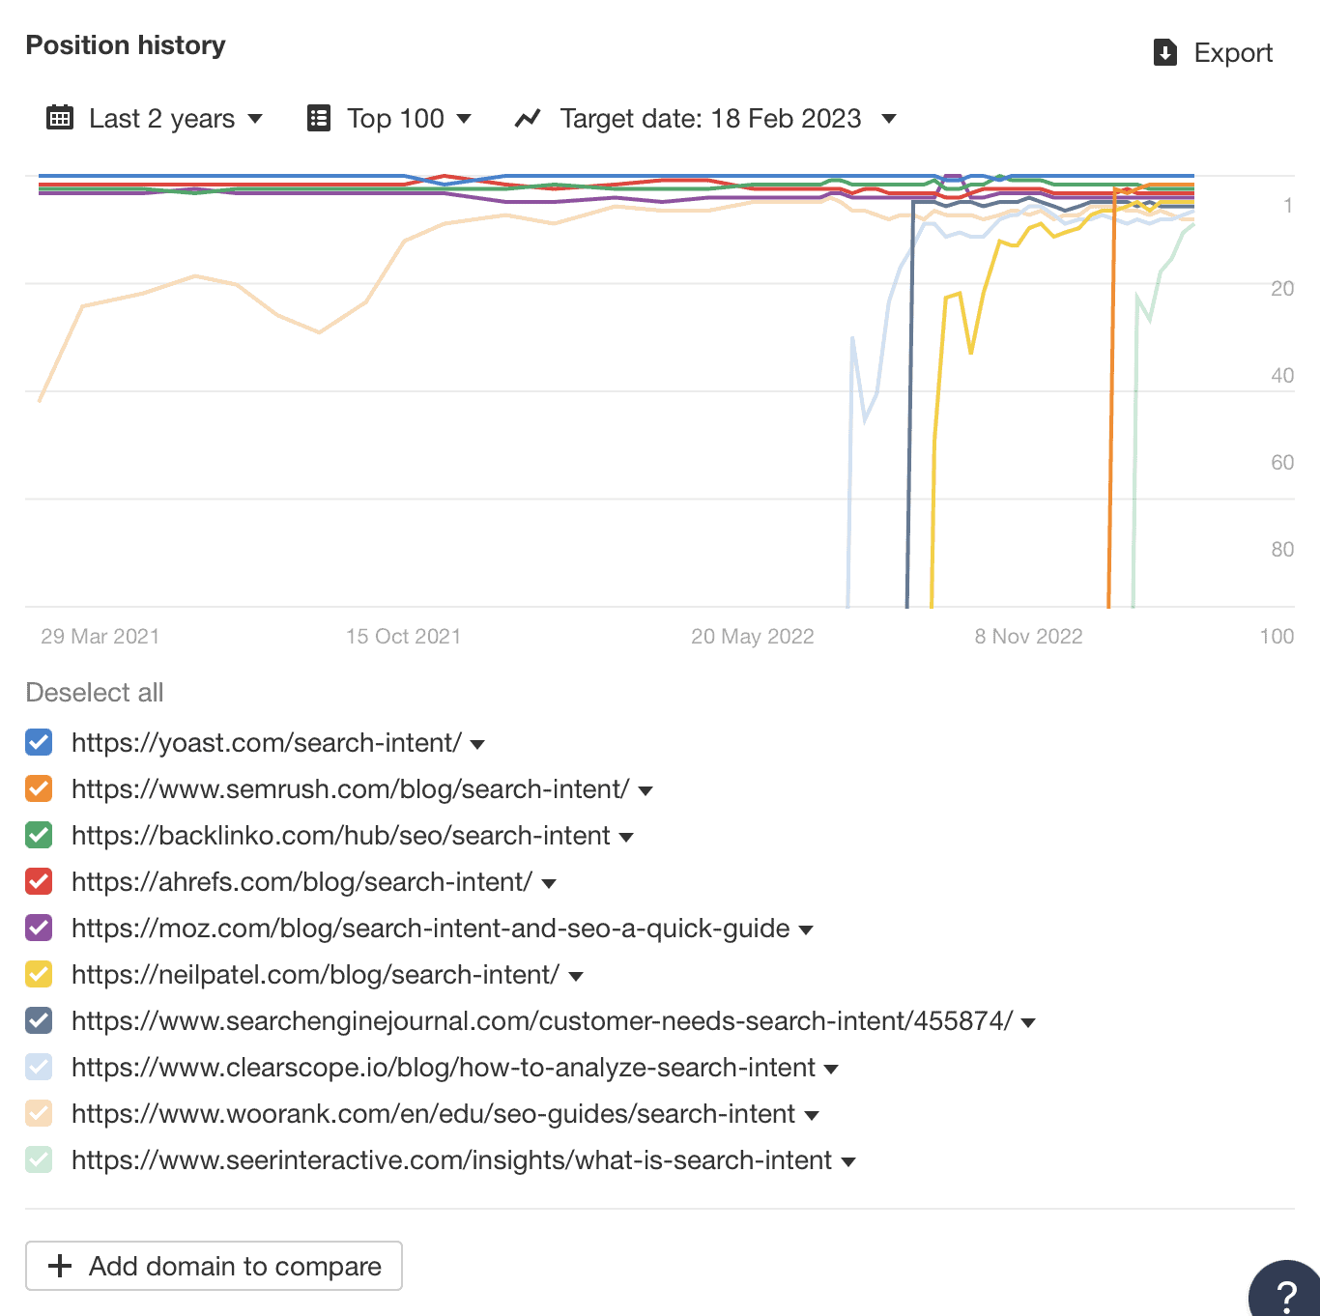
Task: Open the yoast.com/search-intent URL link
Action: [x=267, y=742]
